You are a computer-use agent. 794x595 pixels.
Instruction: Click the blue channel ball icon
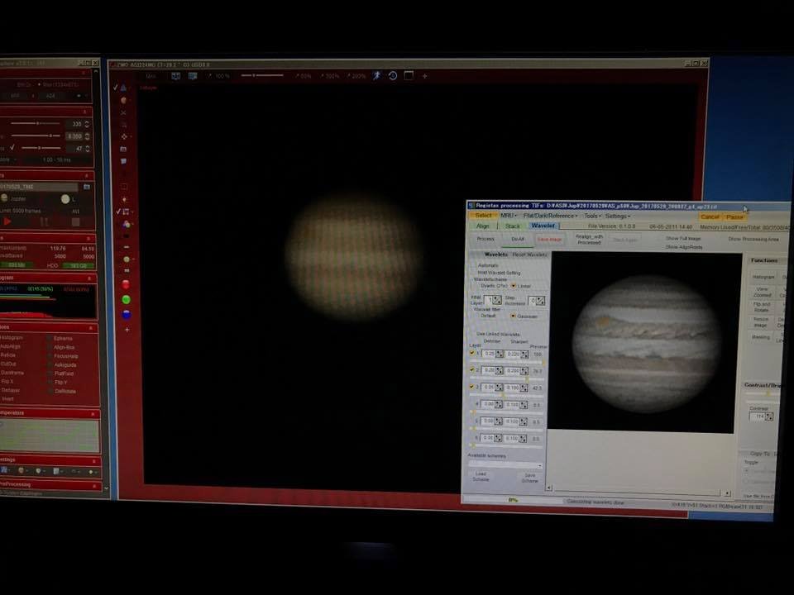click(127, 314)
